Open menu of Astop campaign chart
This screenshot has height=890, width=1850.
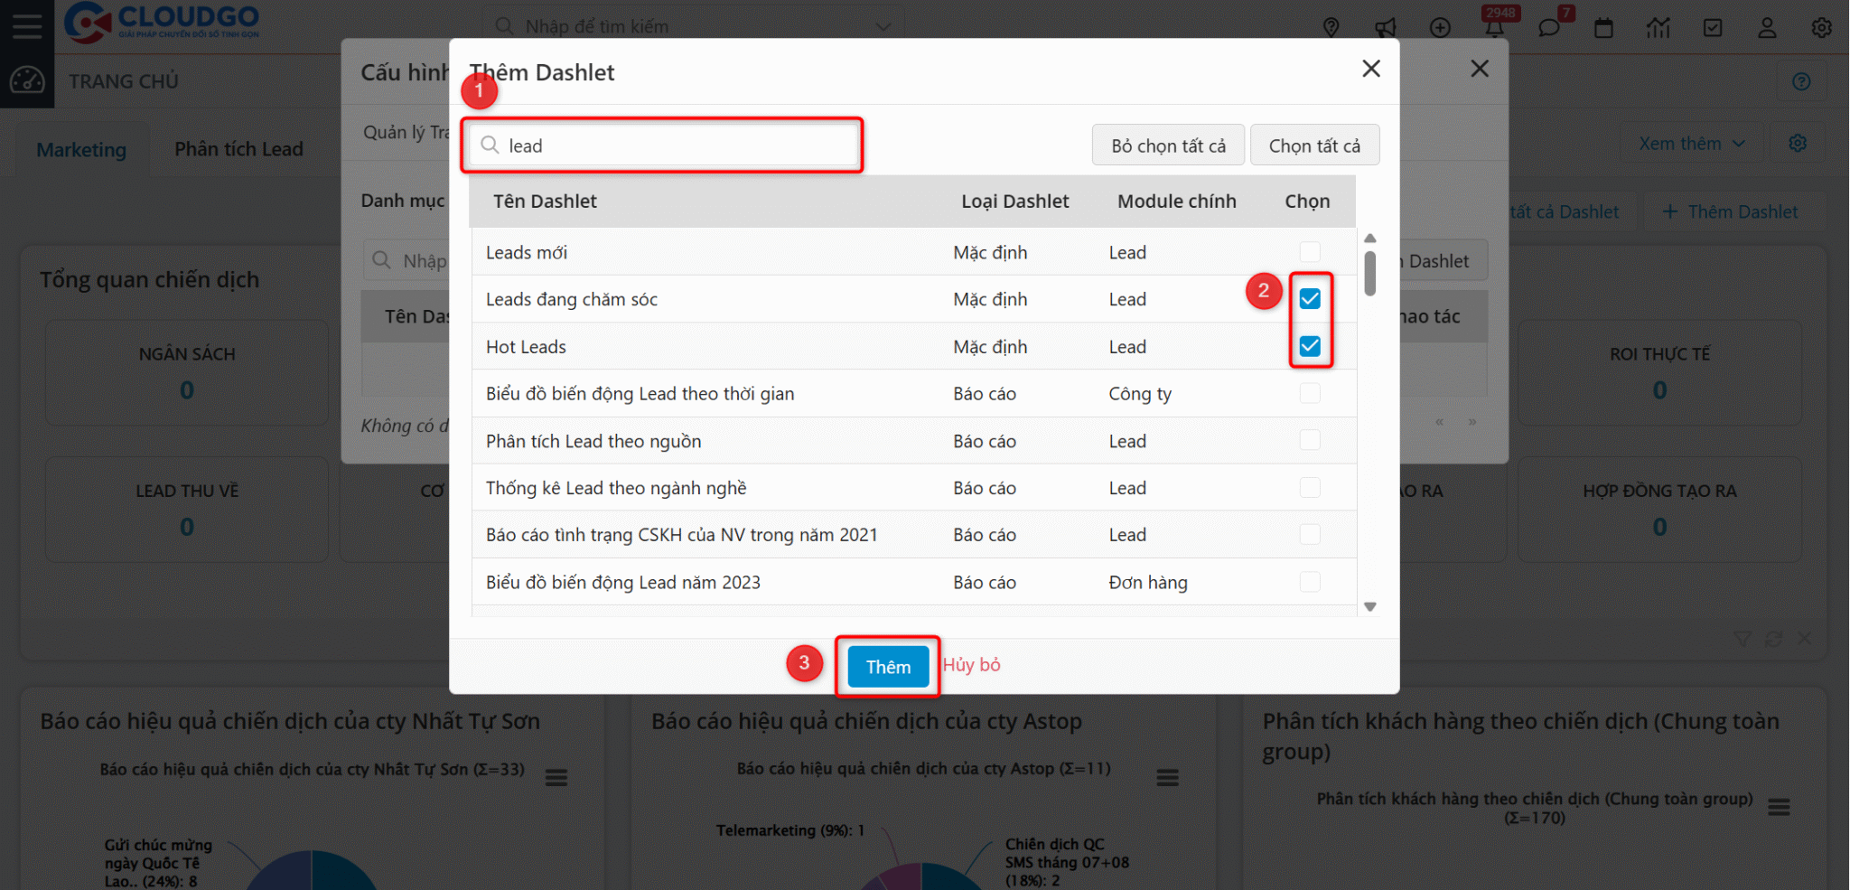[1168, 777]
